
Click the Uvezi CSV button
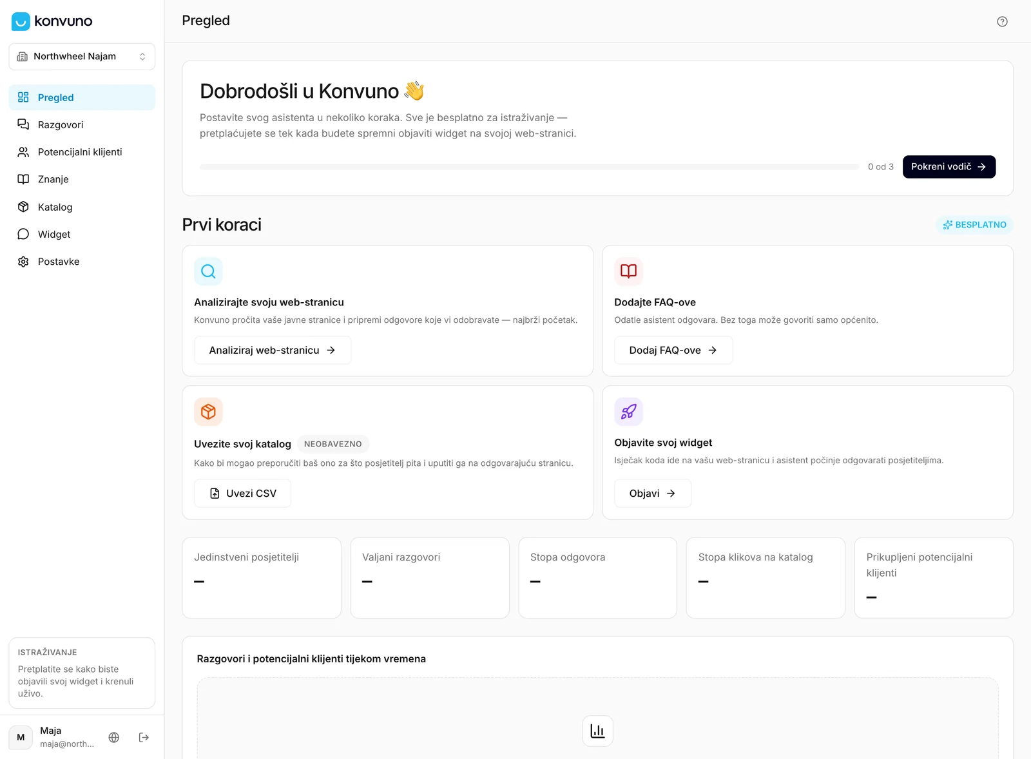(x=243, y=494)
